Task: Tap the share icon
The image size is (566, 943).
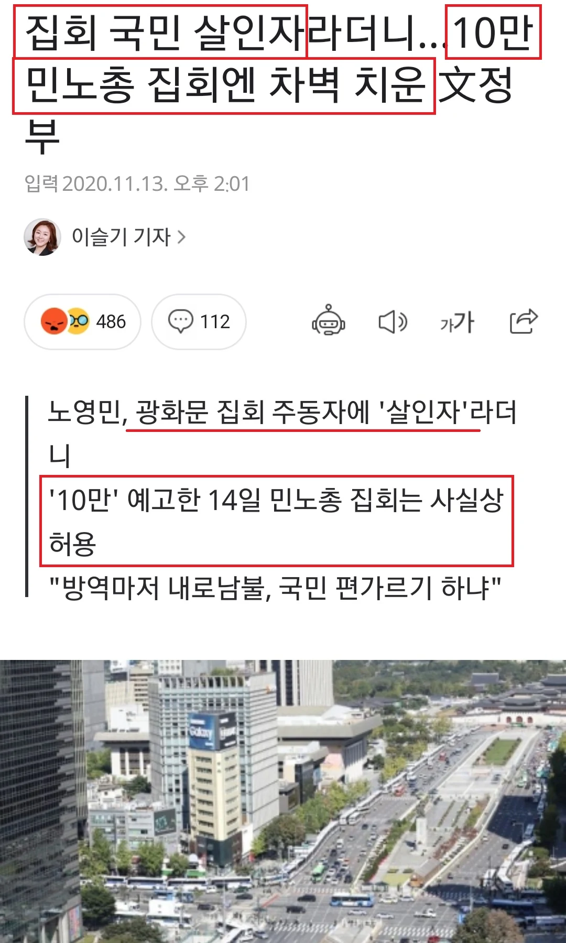Action: click(x=524, y=321)
